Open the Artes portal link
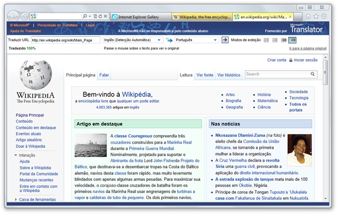The height and width of the screenshot is (214, 337). tap(230, 94)
